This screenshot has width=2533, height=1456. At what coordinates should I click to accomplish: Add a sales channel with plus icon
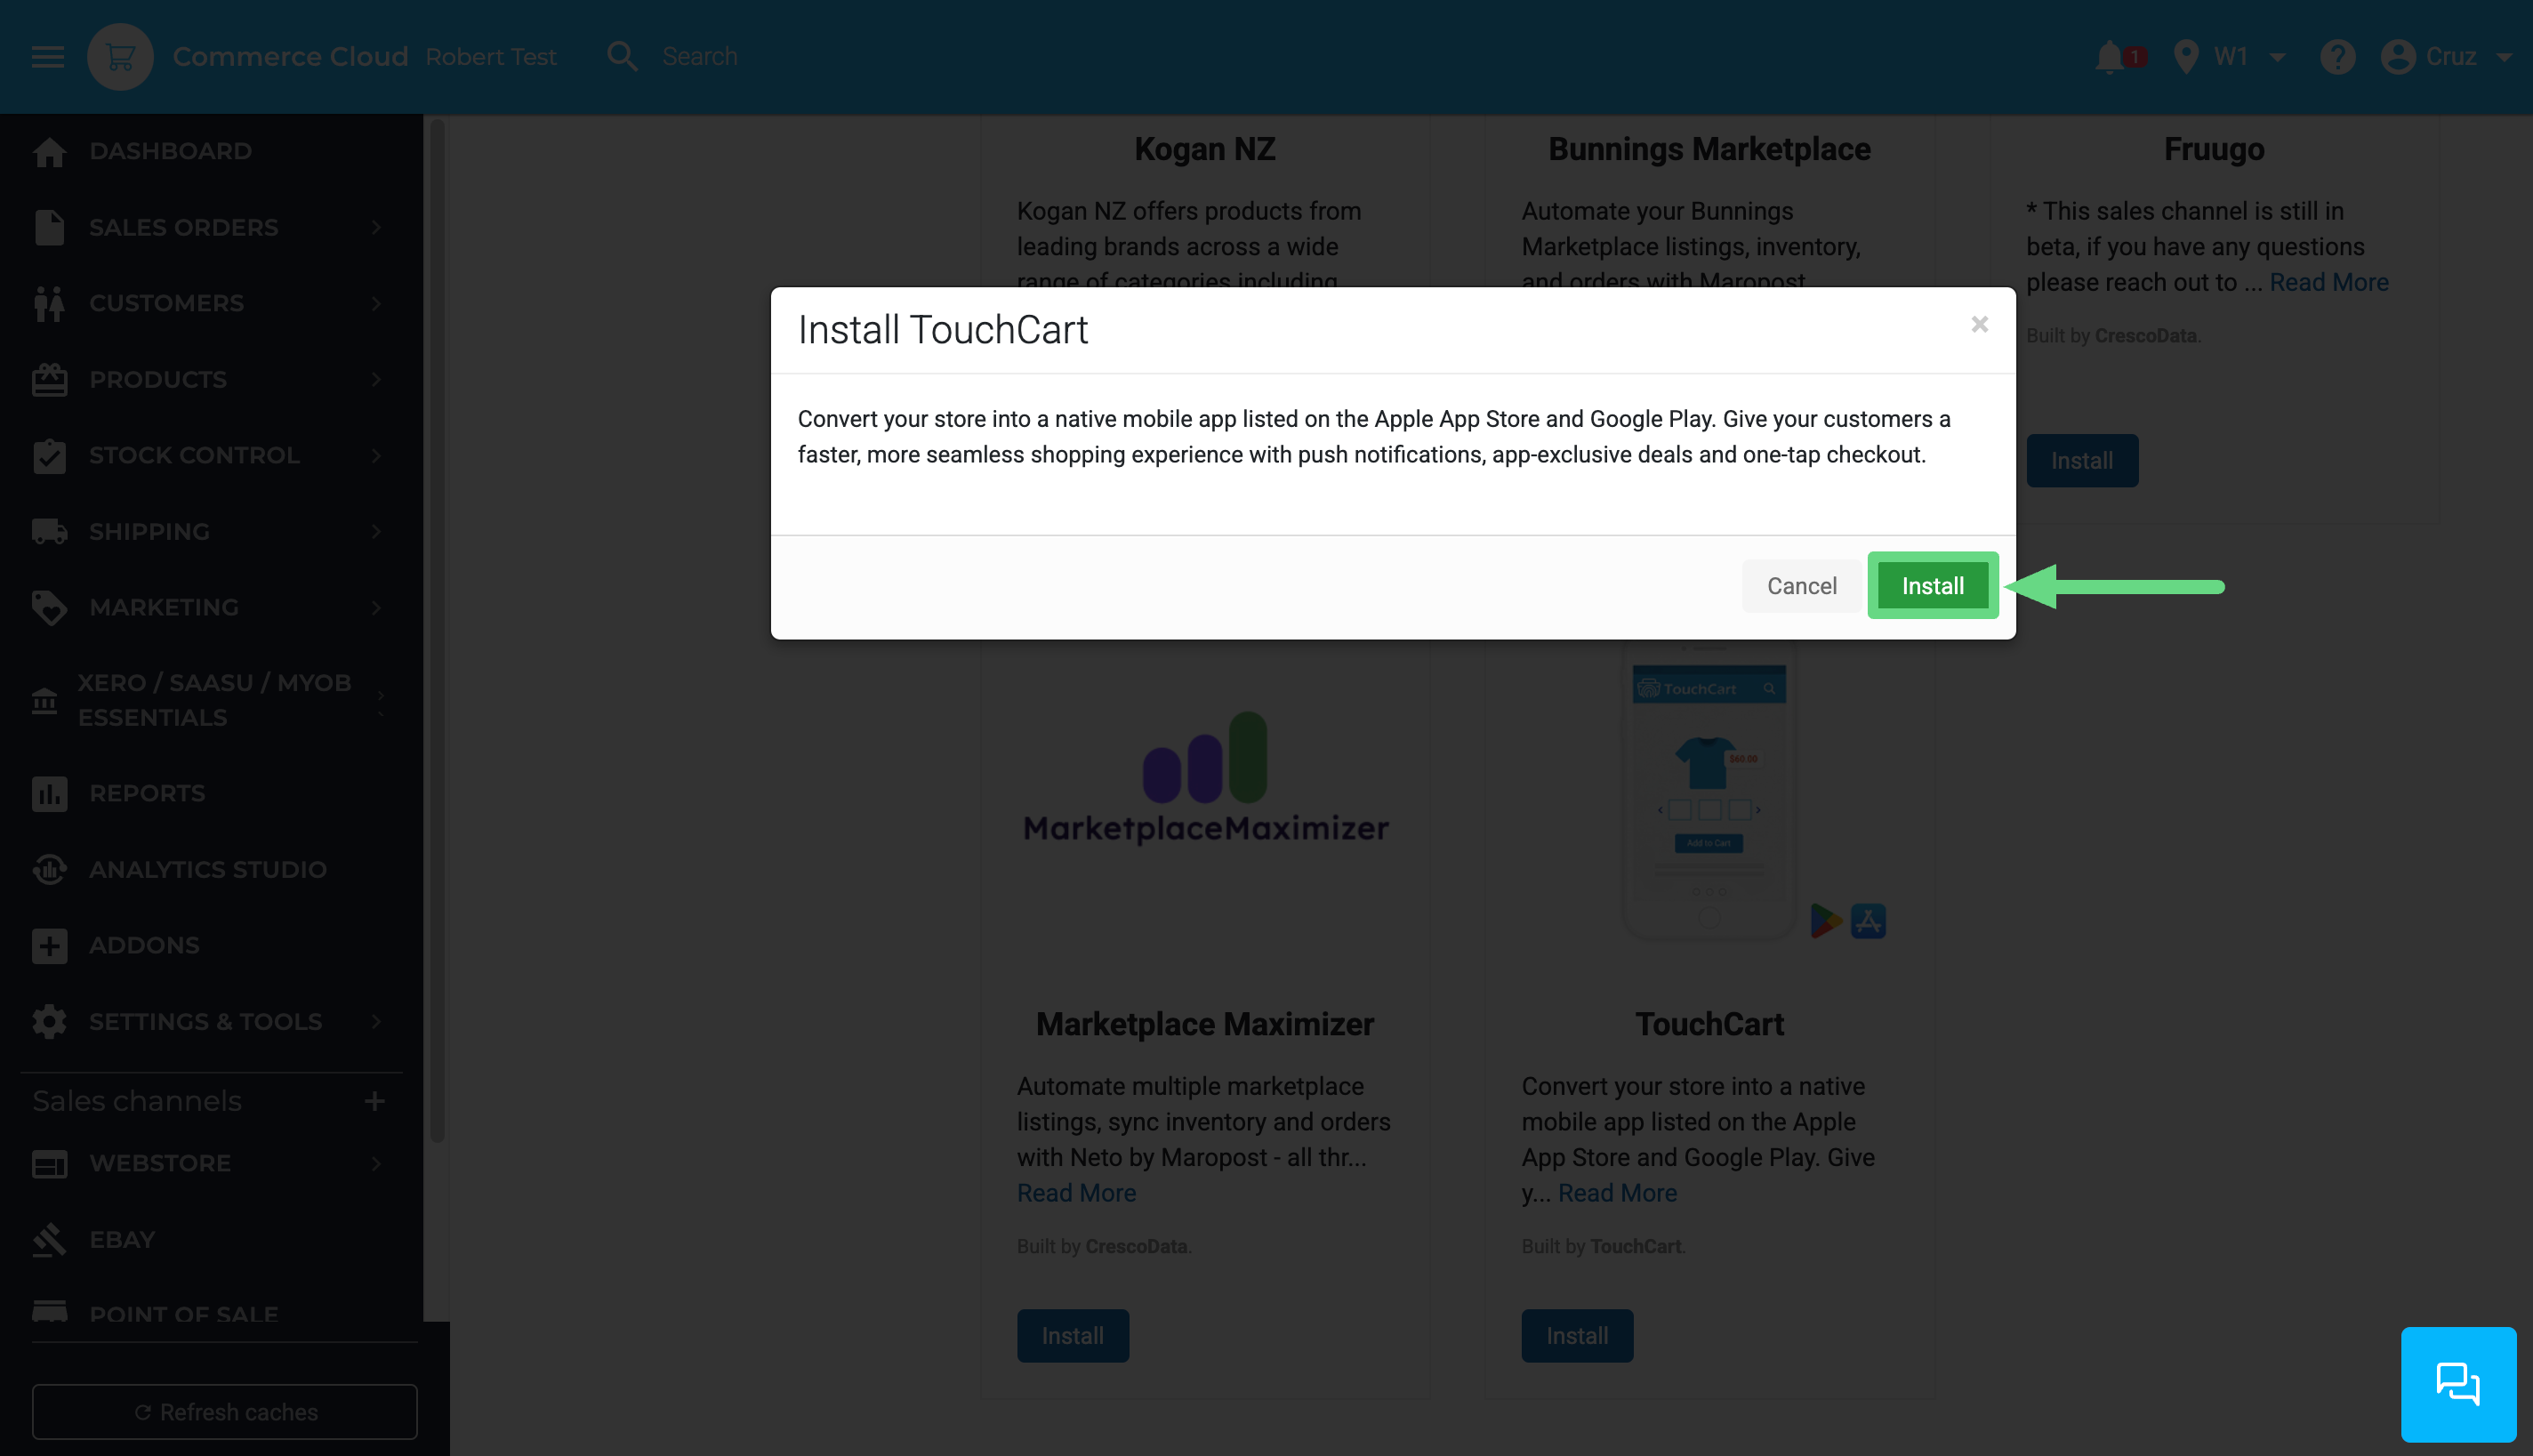click(375, 1101)
